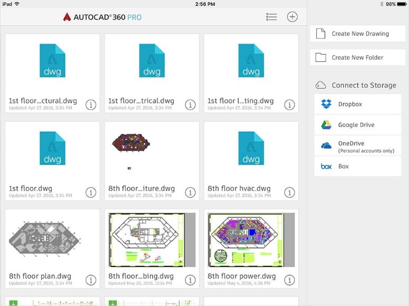
Task: Click the new drawing page icon
Action: tap(320, 34)
